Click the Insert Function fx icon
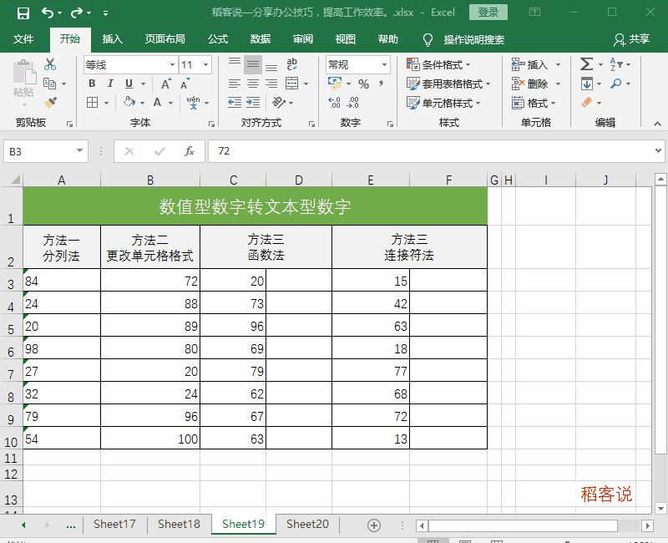This screenshot has width=668, height=543. [190, 151]
